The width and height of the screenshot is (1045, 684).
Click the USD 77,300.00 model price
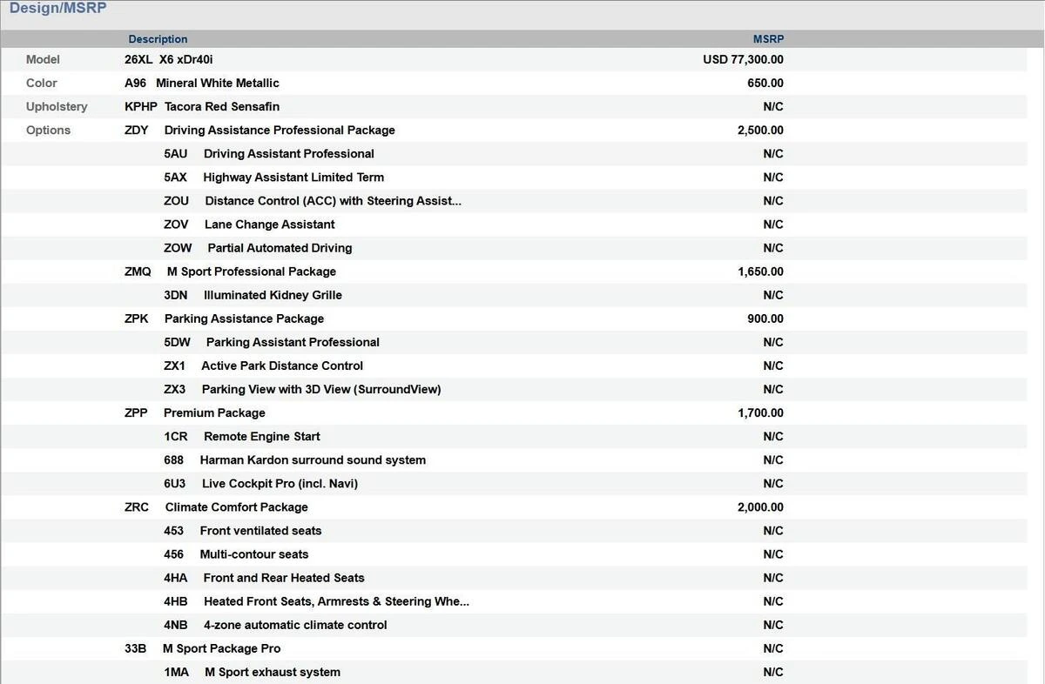point(743,59)
